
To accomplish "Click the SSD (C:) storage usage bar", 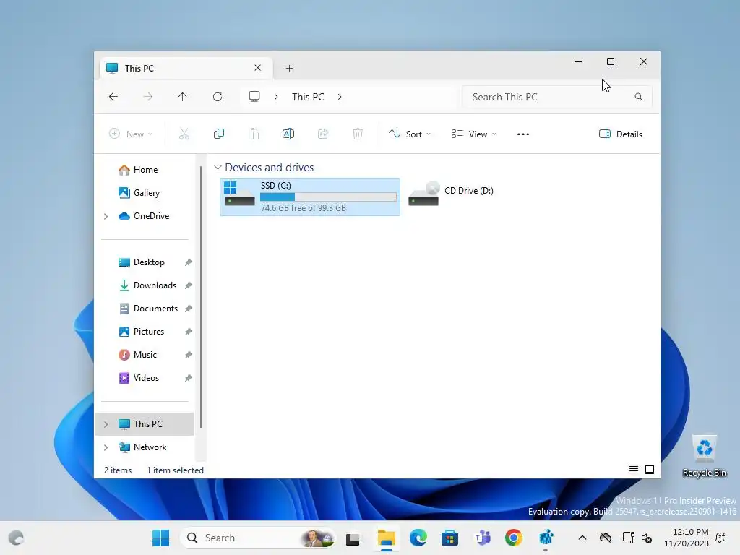I will point(328,197).
